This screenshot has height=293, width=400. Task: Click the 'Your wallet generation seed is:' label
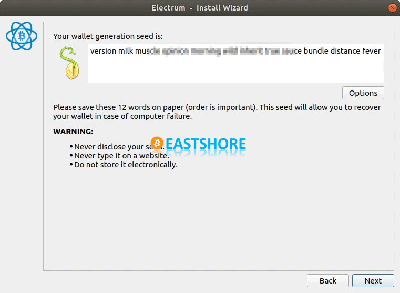(108, 36)
